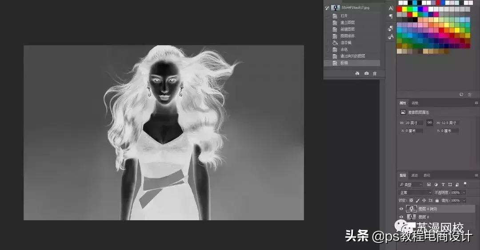Switch to 调整 tab
Screen dimensions: 480x250
click(415, 103)
